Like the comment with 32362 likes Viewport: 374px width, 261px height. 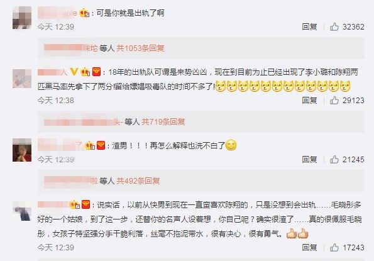(x=334, y=26)
